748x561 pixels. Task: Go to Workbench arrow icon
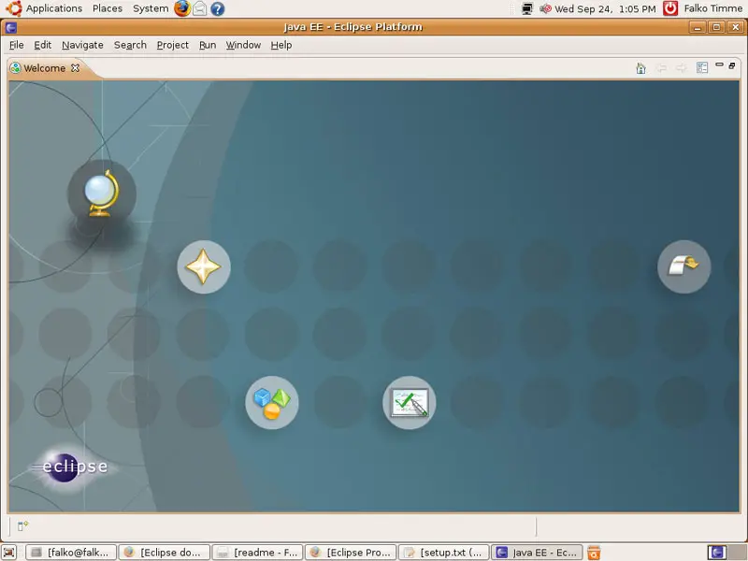click(x=684, y=266)
